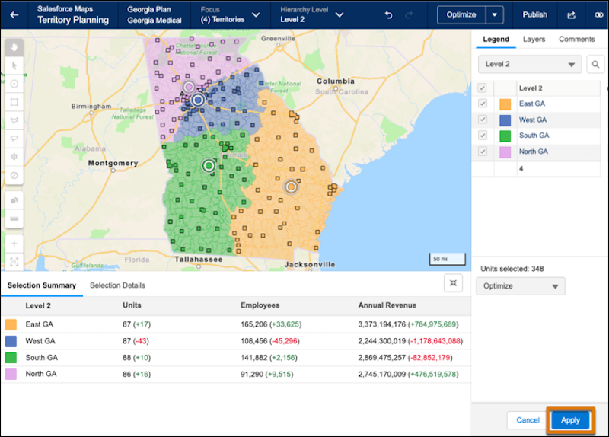Open the Selection Details tab

[117, 285]
